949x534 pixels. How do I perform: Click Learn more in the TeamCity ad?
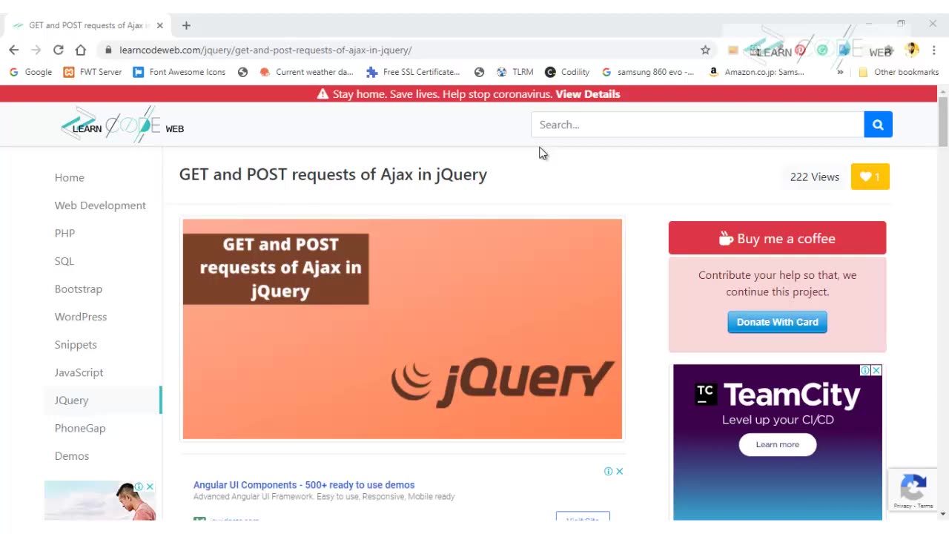click(x=777, y=444)
